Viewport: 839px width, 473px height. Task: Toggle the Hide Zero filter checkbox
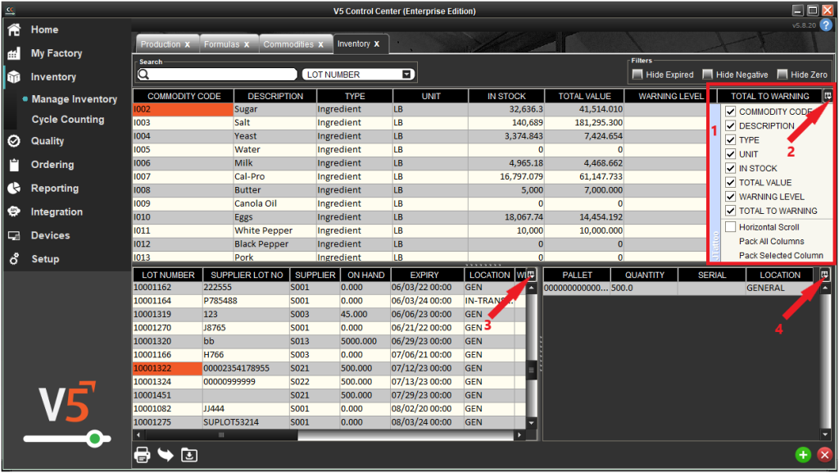(x=782, y=75)
